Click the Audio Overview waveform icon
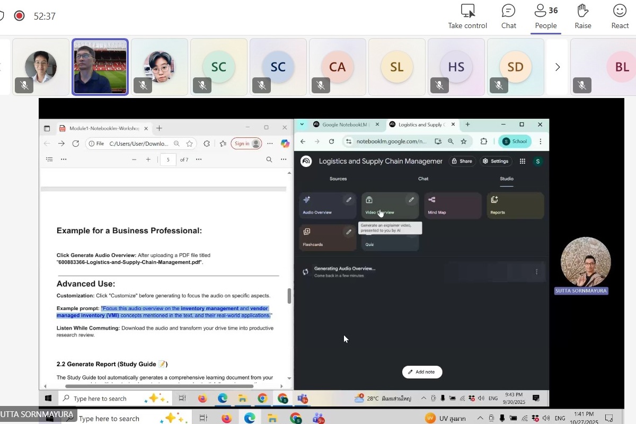This screenshot has height=424, width=636. (307, 200)
